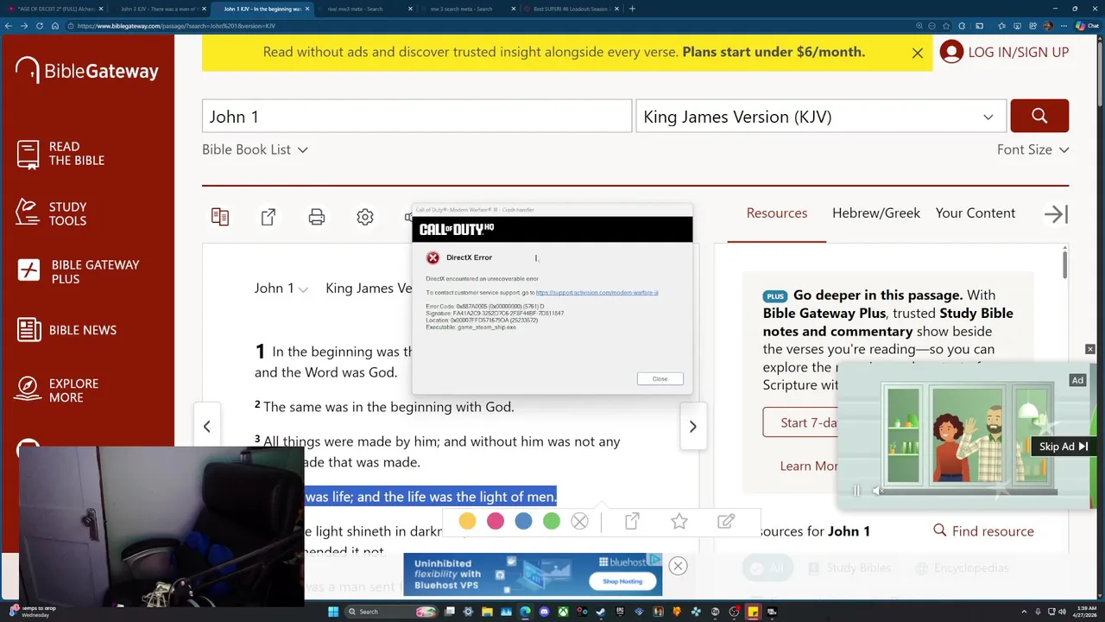1105x622 pixels.
Task: Add a note with the pencil icon
Action: [726, 521]
